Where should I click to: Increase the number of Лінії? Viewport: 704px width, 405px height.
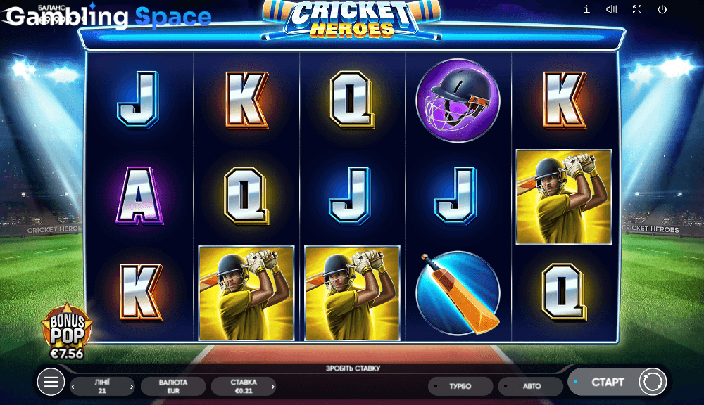[132, 387]
